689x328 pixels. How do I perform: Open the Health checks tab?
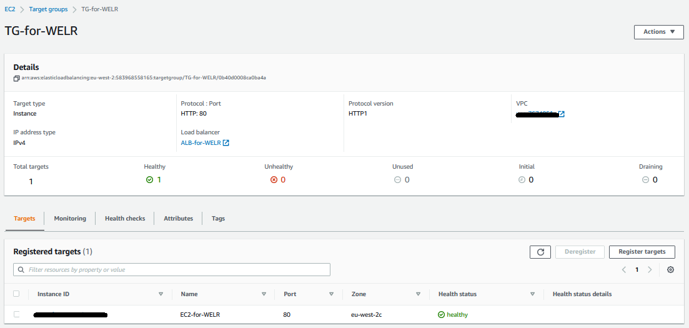coord(125,219)
